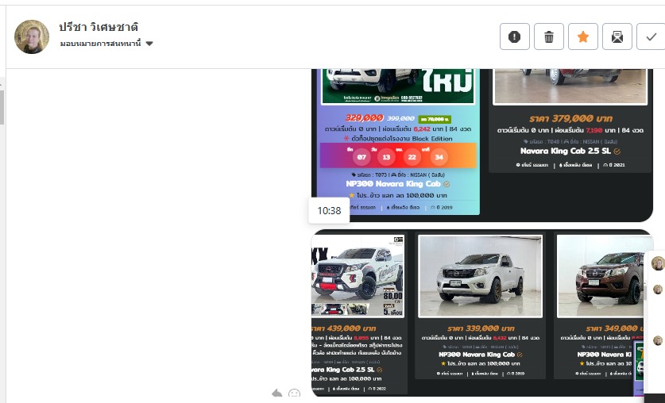Click the red 329,000 discounted price

click(x=365, y=118)
